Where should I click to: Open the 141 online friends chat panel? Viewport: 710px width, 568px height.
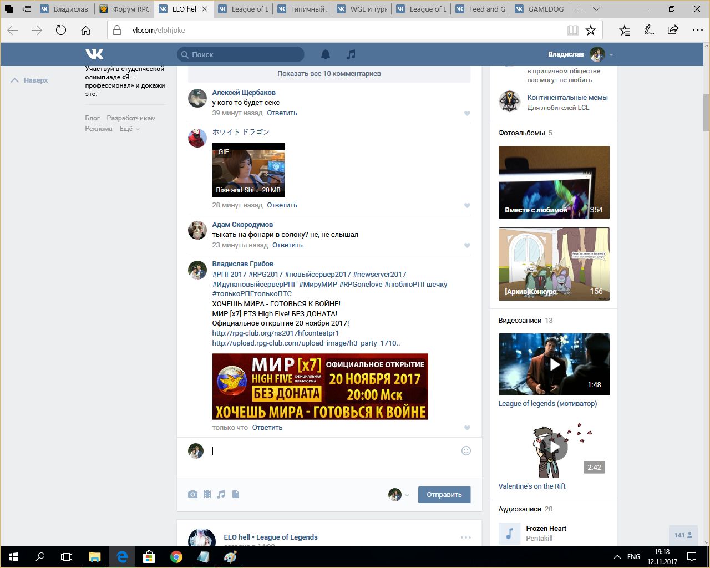click(x=683, y=535)
